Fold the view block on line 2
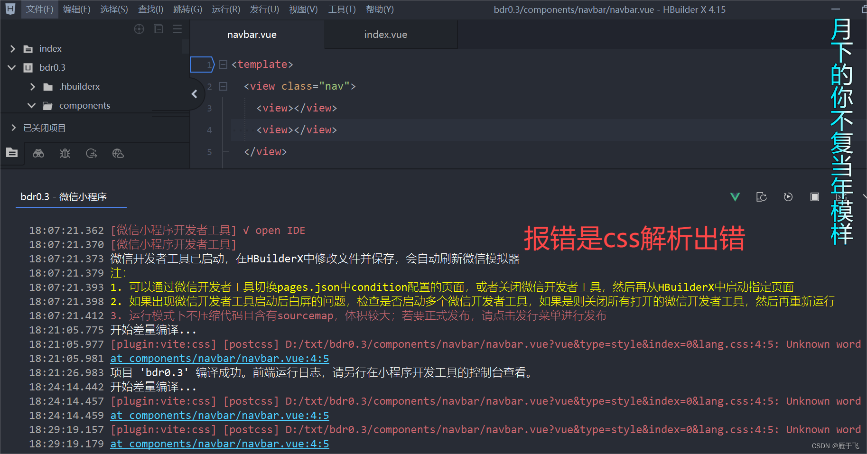867x454 pixels. point(223,86)
